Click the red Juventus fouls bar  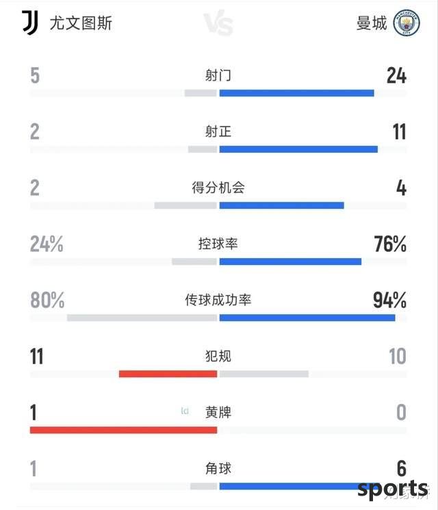(x=168, y=374)
